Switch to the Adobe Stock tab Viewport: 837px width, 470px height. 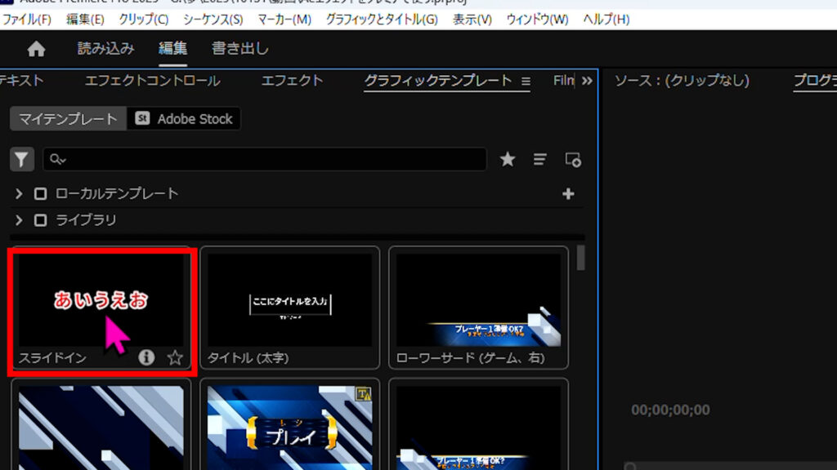click(185, 119)
